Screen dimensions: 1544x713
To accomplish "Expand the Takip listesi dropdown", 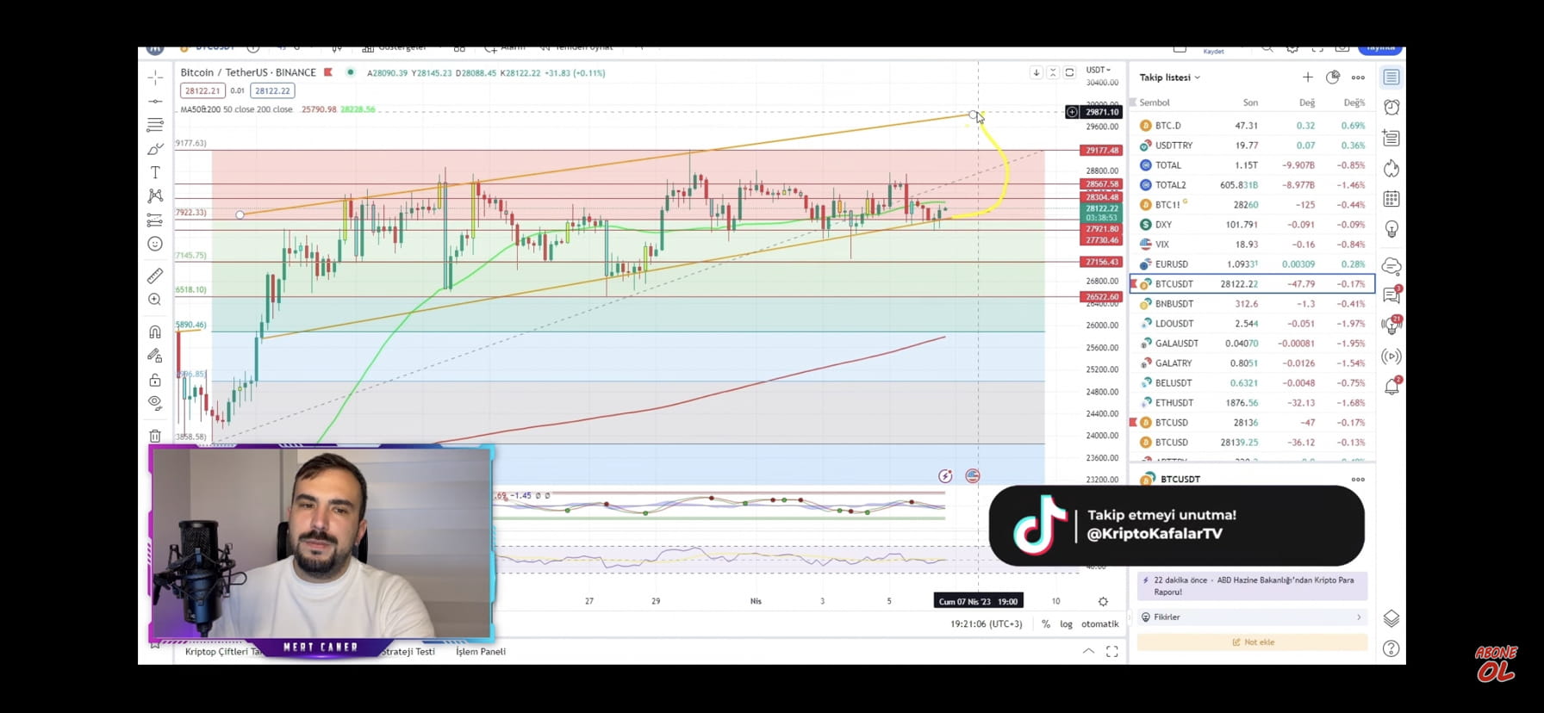I will coord(1170,77).
